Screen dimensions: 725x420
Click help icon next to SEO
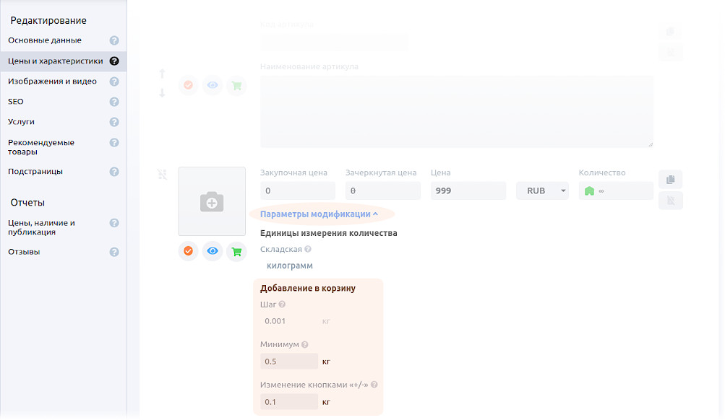click(x=114, y=102)
